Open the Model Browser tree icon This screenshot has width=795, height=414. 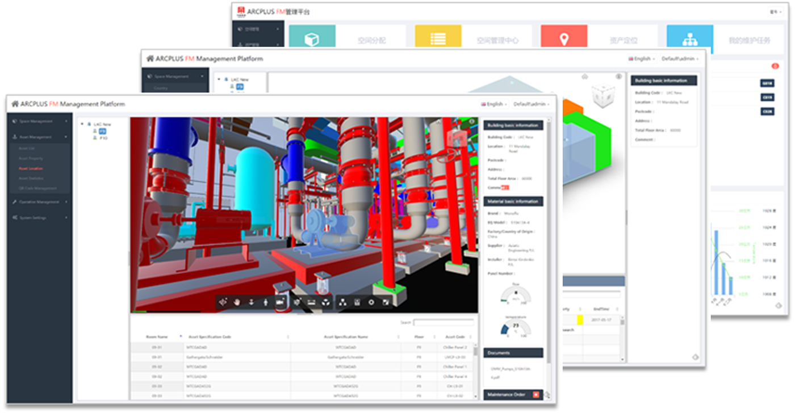342,303
